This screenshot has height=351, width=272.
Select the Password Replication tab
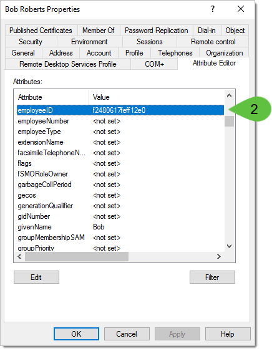[157, 31]
